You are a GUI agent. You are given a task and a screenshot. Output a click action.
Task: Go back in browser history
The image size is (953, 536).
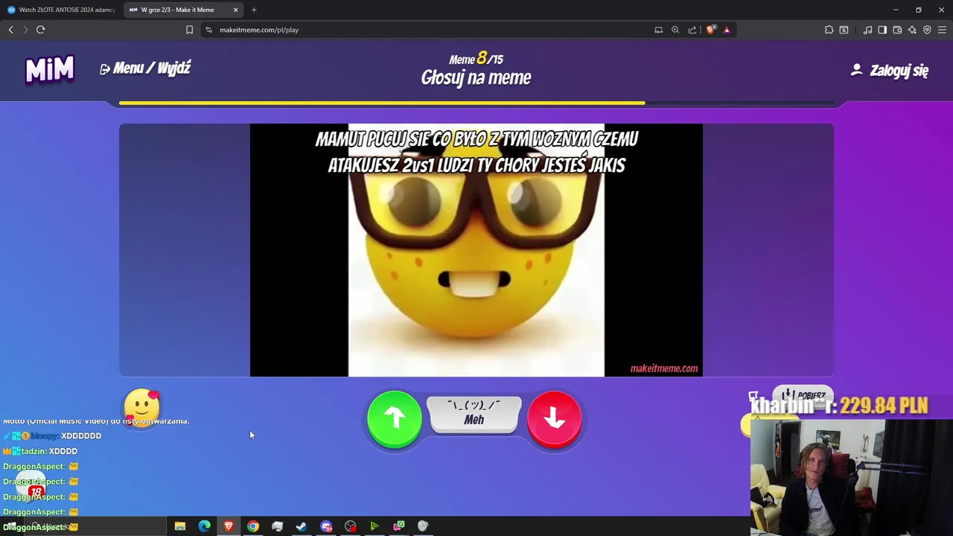click(x=10, y=30)
